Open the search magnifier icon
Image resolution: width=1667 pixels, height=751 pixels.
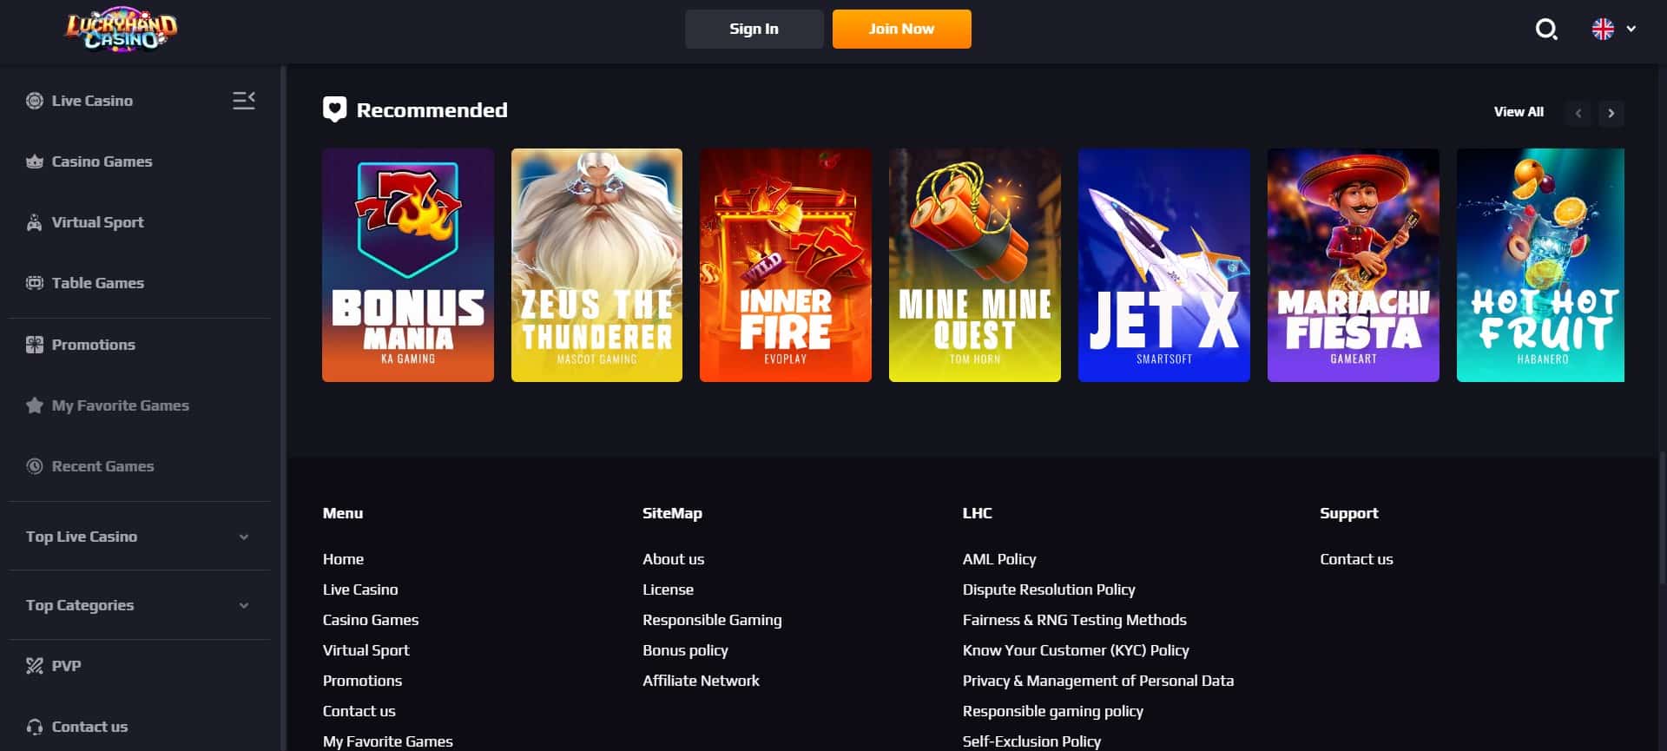(x=1546, y=30)
